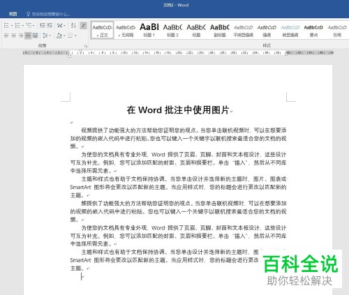Click the bullet list icon
Viewport: 349px width, 295px height.
tap(6, 25)
